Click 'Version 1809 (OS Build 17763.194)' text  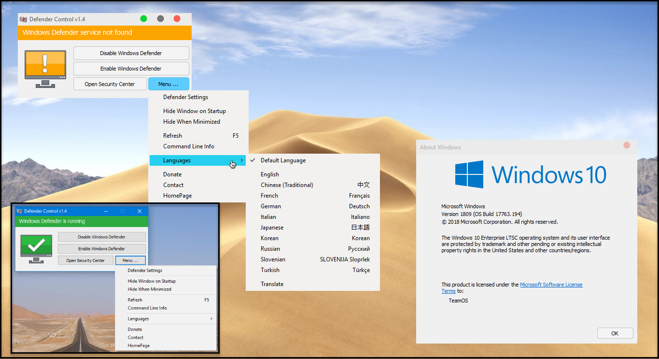481,214
